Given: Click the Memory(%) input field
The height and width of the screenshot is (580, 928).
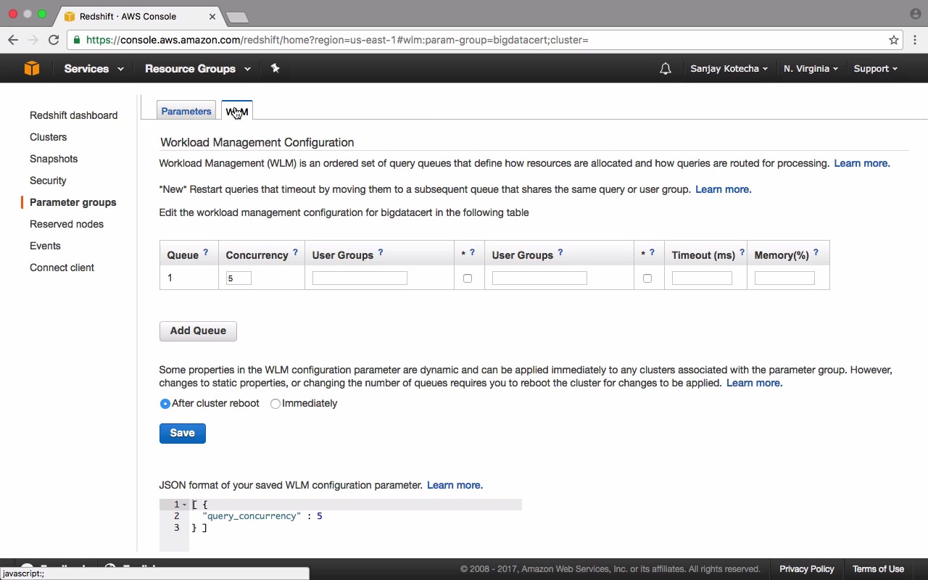Looking at the screenshot, I should click(784, 278).
